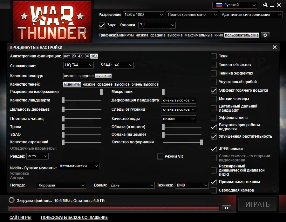Viewport: 286px width, 222px height.
Task: Open the САЙТ ИГРЫ link
Action: pyautogui.click(x=20, y=218)
